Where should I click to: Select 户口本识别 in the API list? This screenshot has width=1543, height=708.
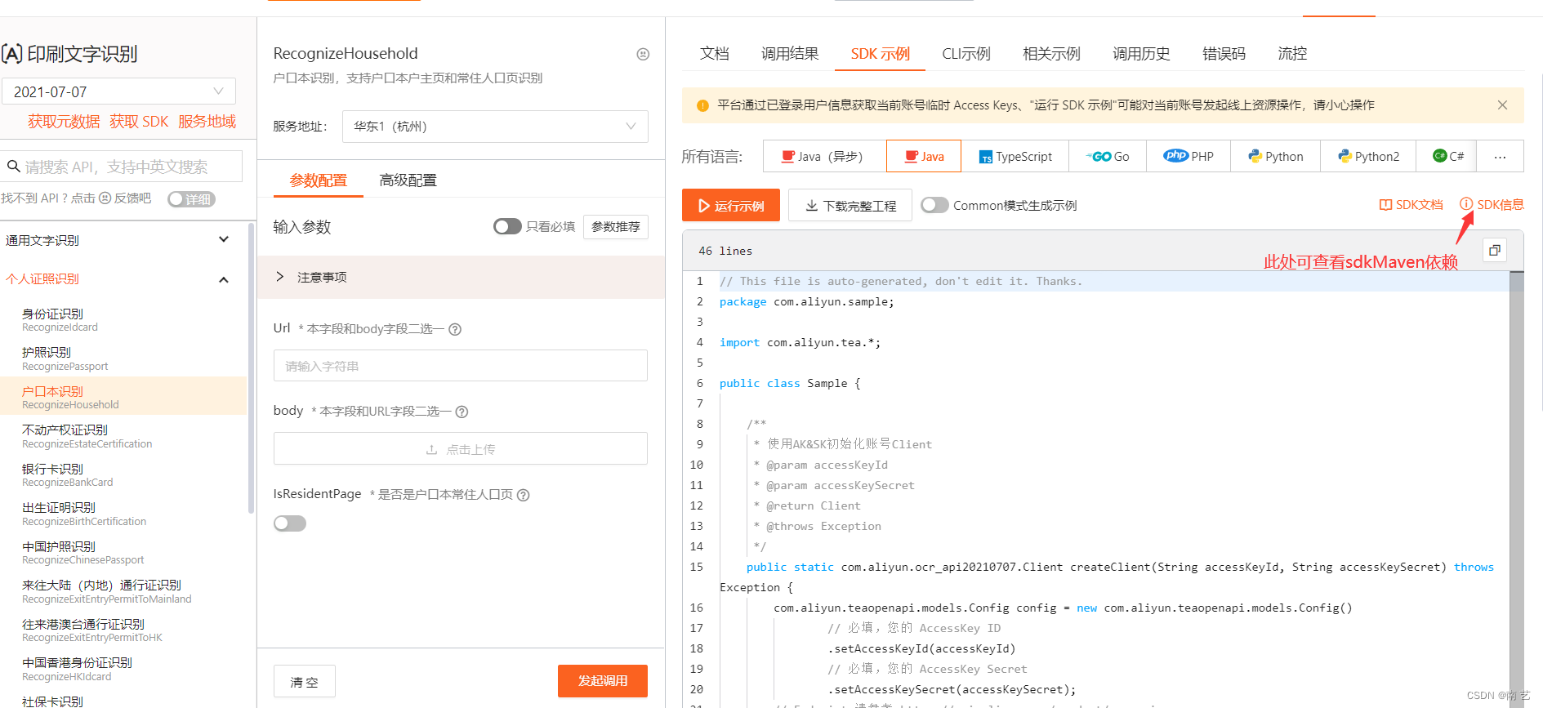pyautogui.click(x=123, y=397)
